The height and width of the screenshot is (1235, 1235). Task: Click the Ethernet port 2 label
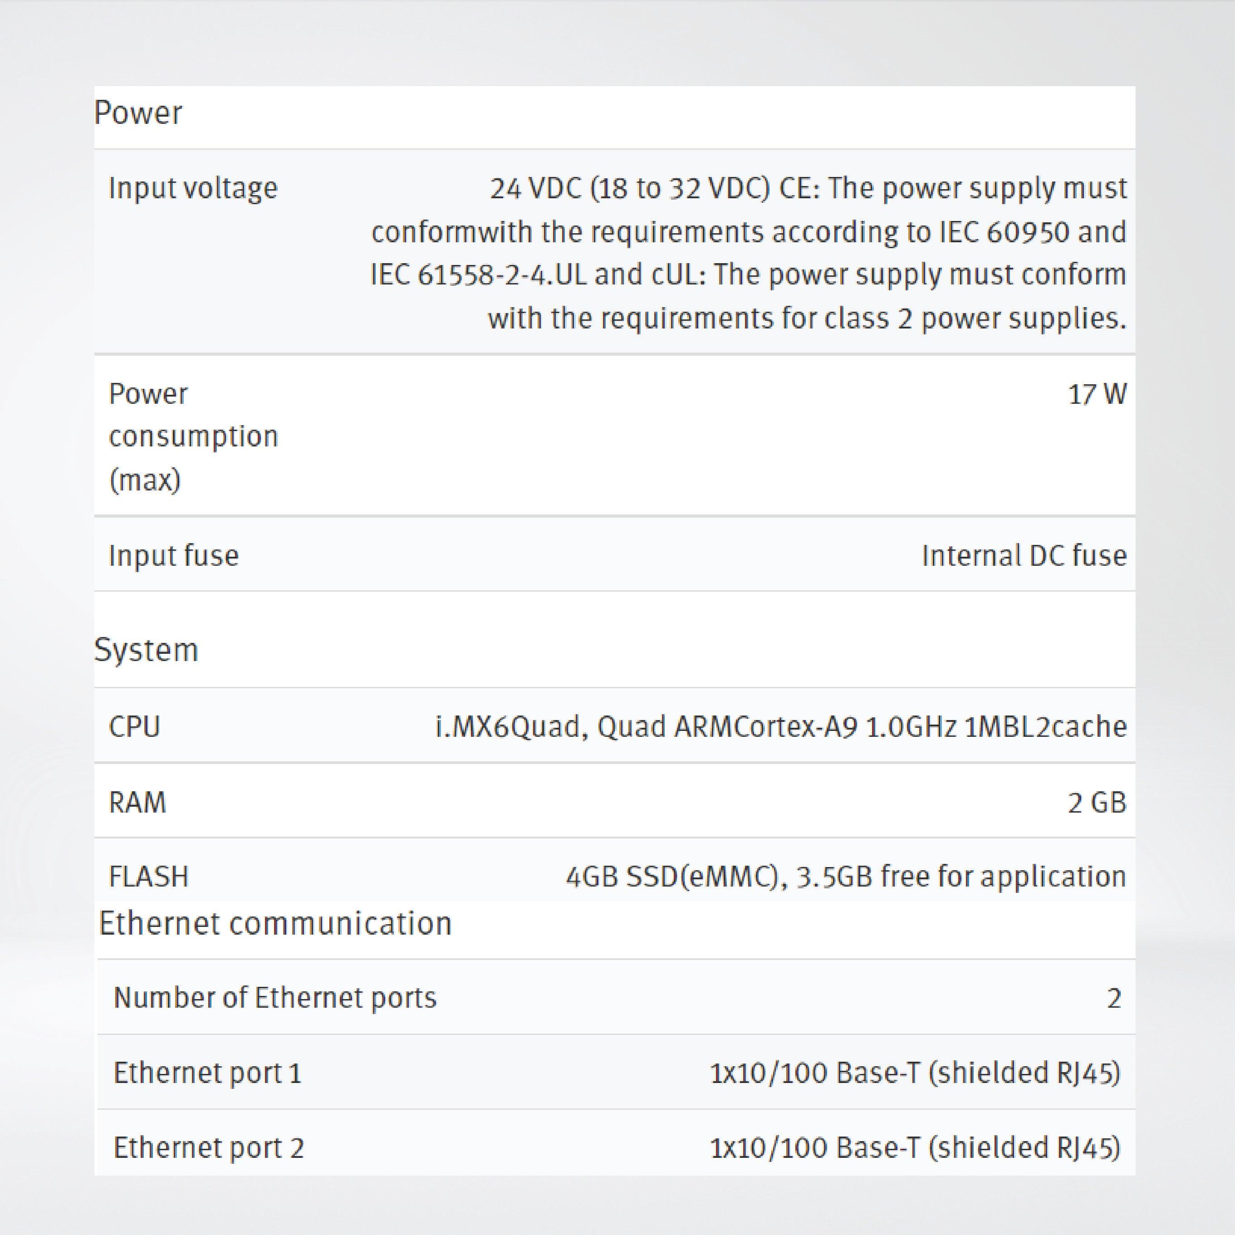tap(208, 1147)
